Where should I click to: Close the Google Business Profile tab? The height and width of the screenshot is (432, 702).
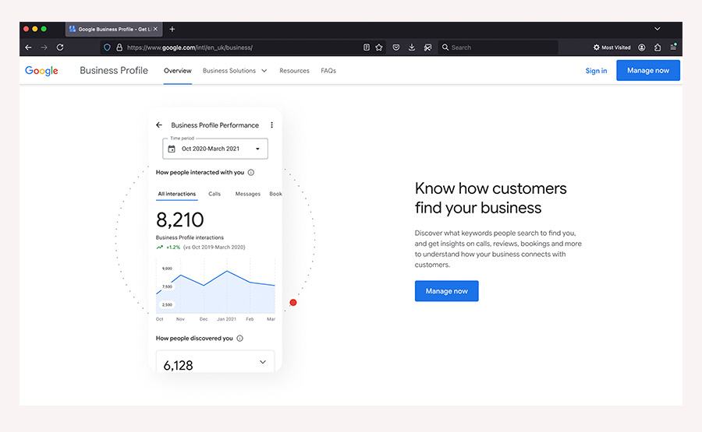click(155, 29)
